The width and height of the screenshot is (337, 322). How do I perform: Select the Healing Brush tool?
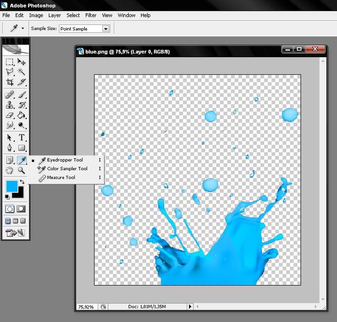click(9, 95)
